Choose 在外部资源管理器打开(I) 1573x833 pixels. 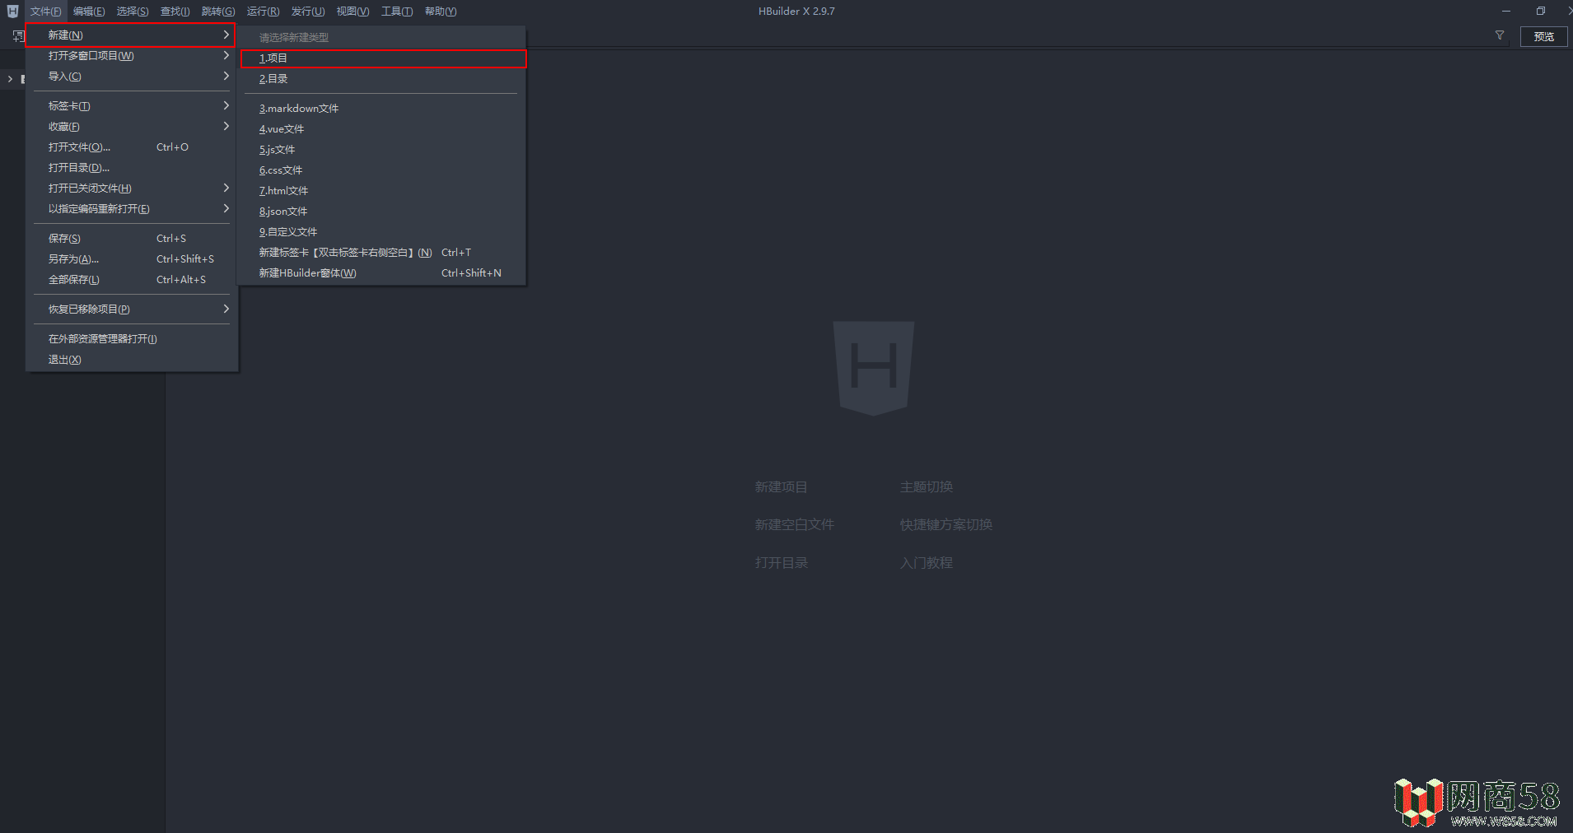[x=132, y=339]
